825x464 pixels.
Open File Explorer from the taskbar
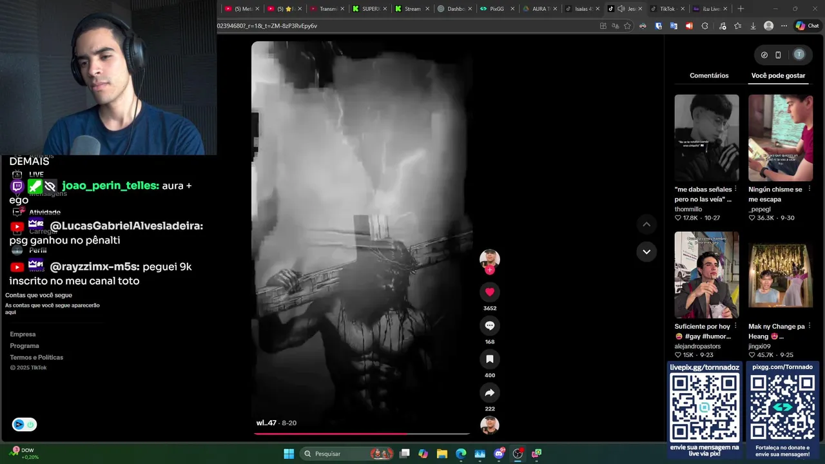tap(442, 454)
